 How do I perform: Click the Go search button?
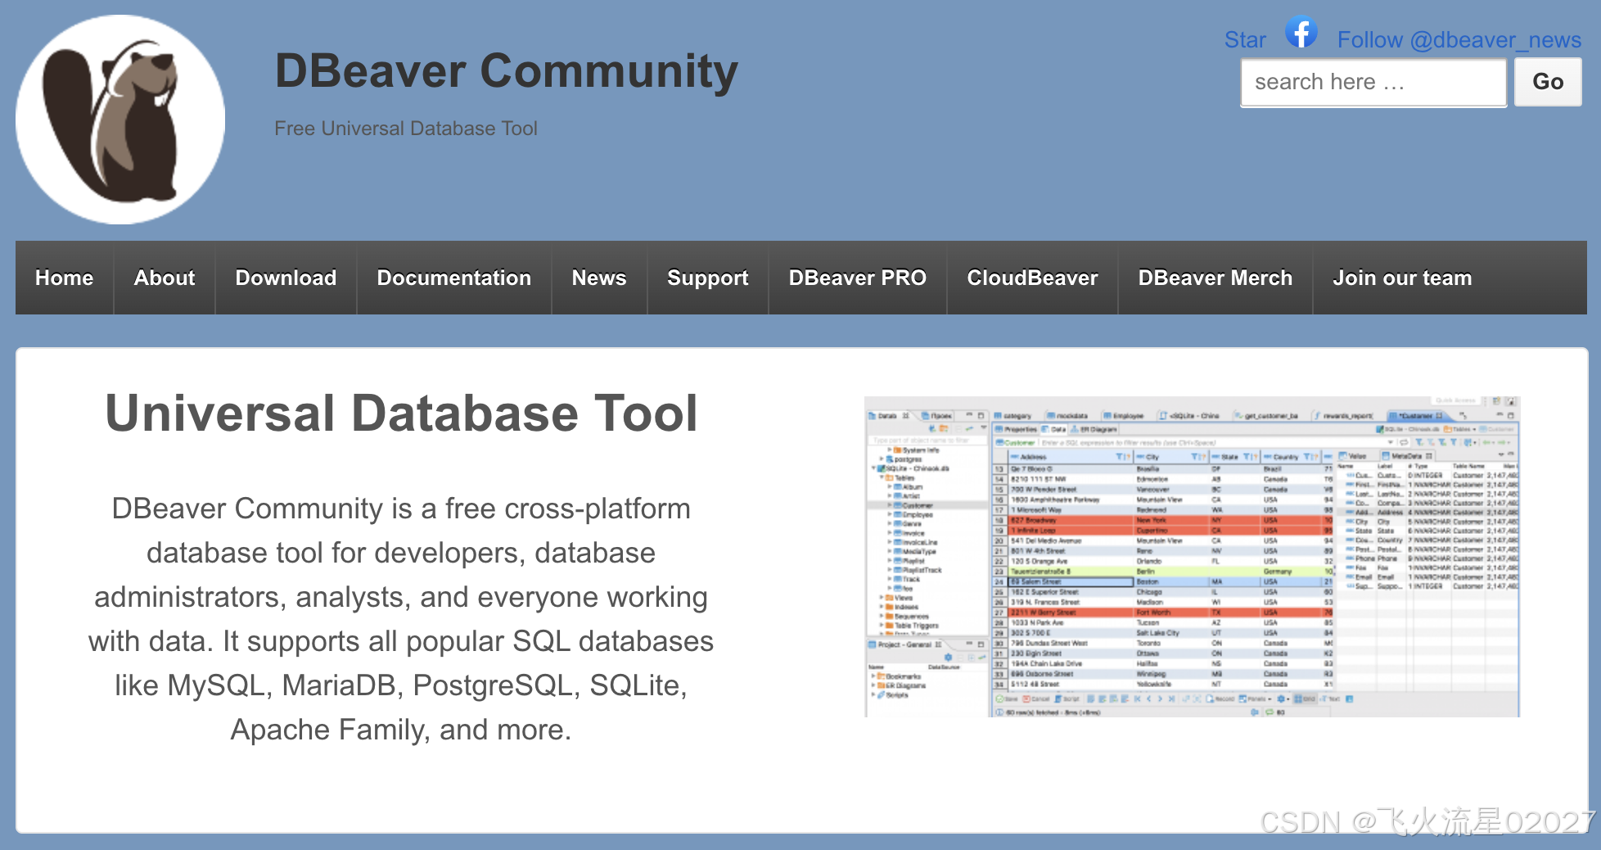coord(1548,82)
